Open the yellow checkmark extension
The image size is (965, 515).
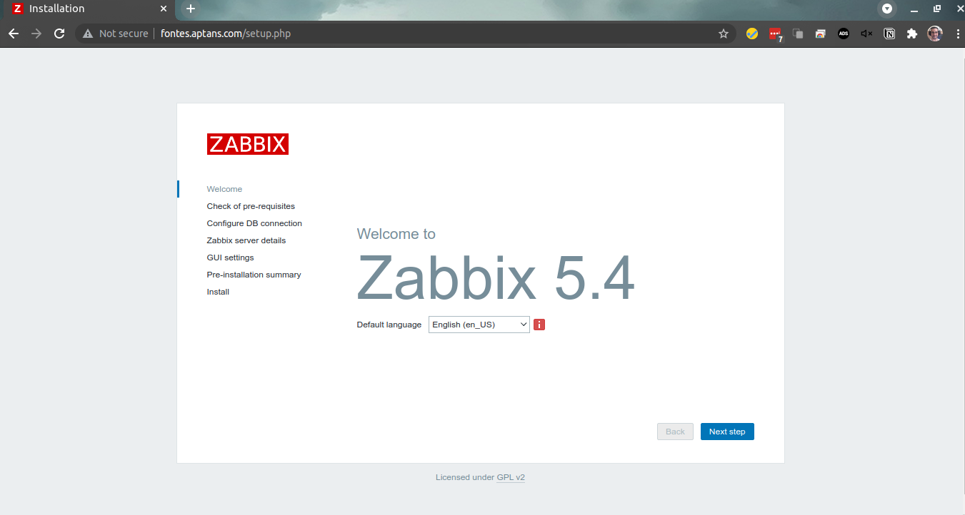(x=752, y=34)
